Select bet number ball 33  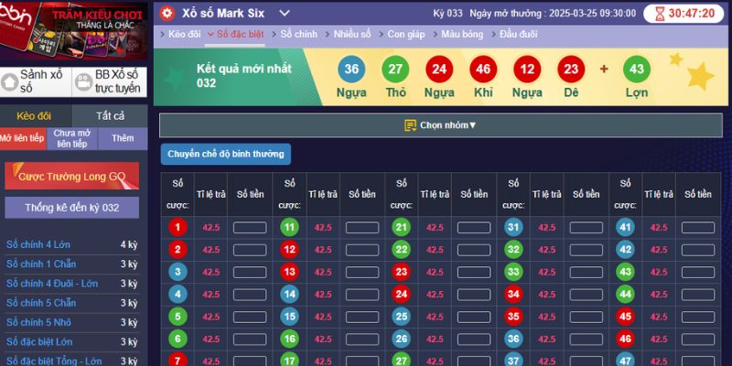(x=513, y=272)
